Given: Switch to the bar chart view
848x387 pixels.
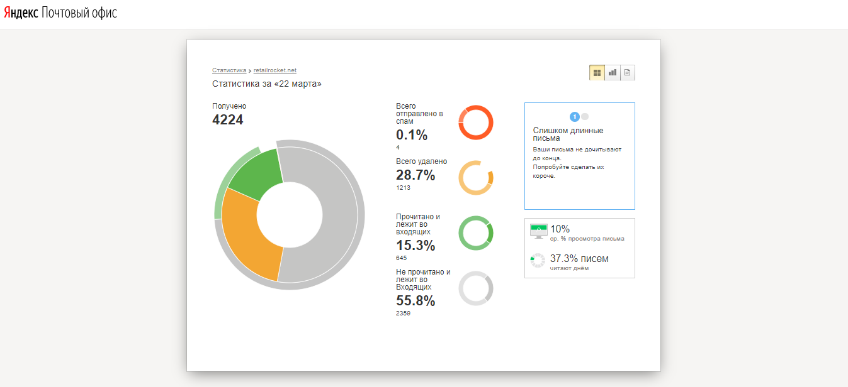Looking at the screenshot, I should point(612,73).
